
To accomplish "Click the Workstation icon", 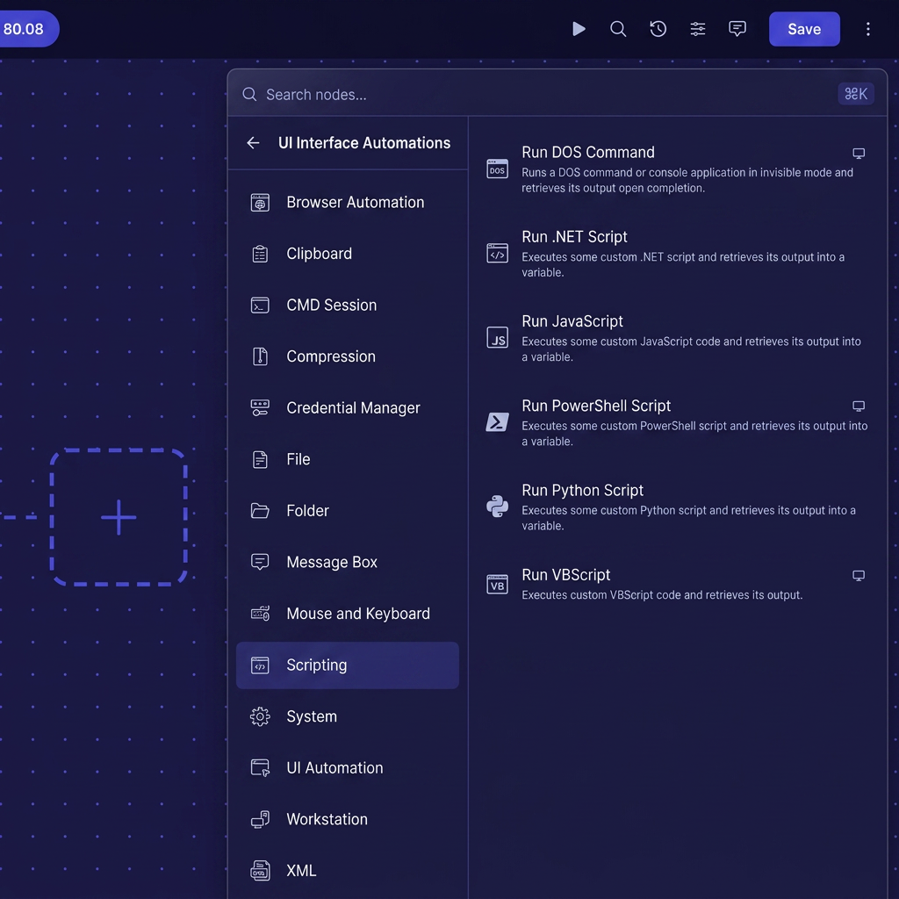I will point(260,819).
